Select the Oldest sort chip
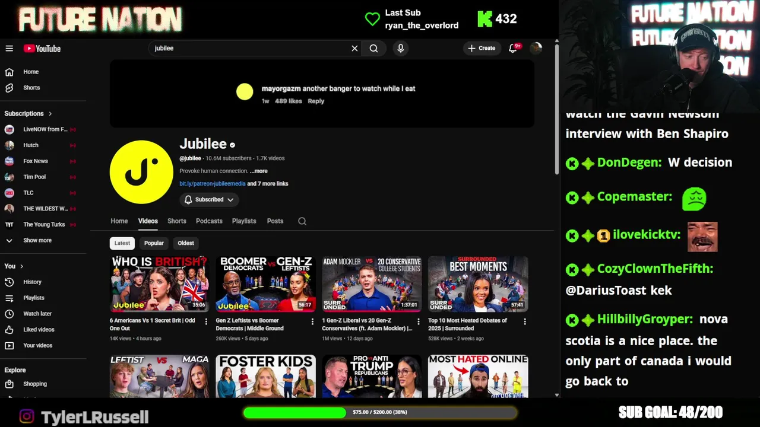This screenshot has height=427, width=760. 186,243
